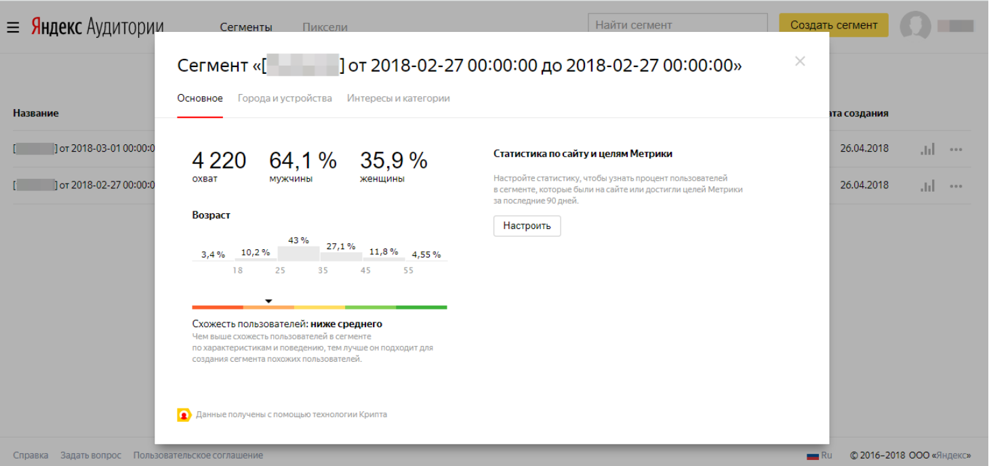Click the blurred username next to the avatar
This screenshot has height=466, width=989.
(x=956, y=26)
